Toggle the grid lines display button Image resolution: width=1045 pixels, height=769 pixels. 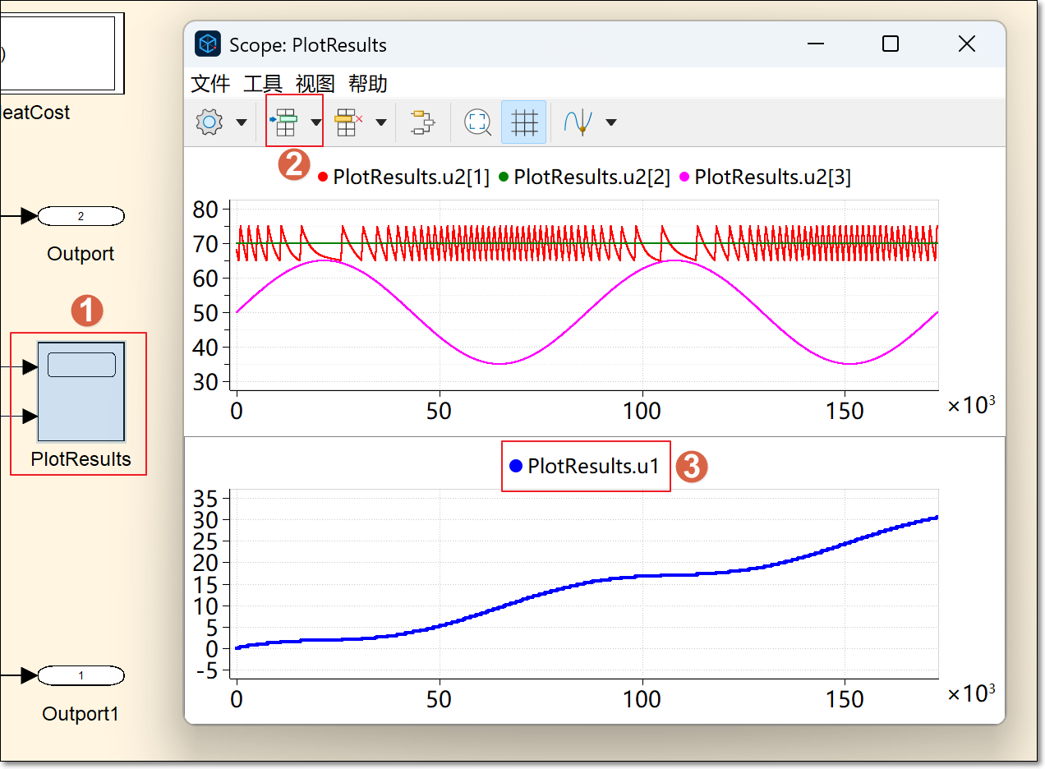click(x=524, y=122)
